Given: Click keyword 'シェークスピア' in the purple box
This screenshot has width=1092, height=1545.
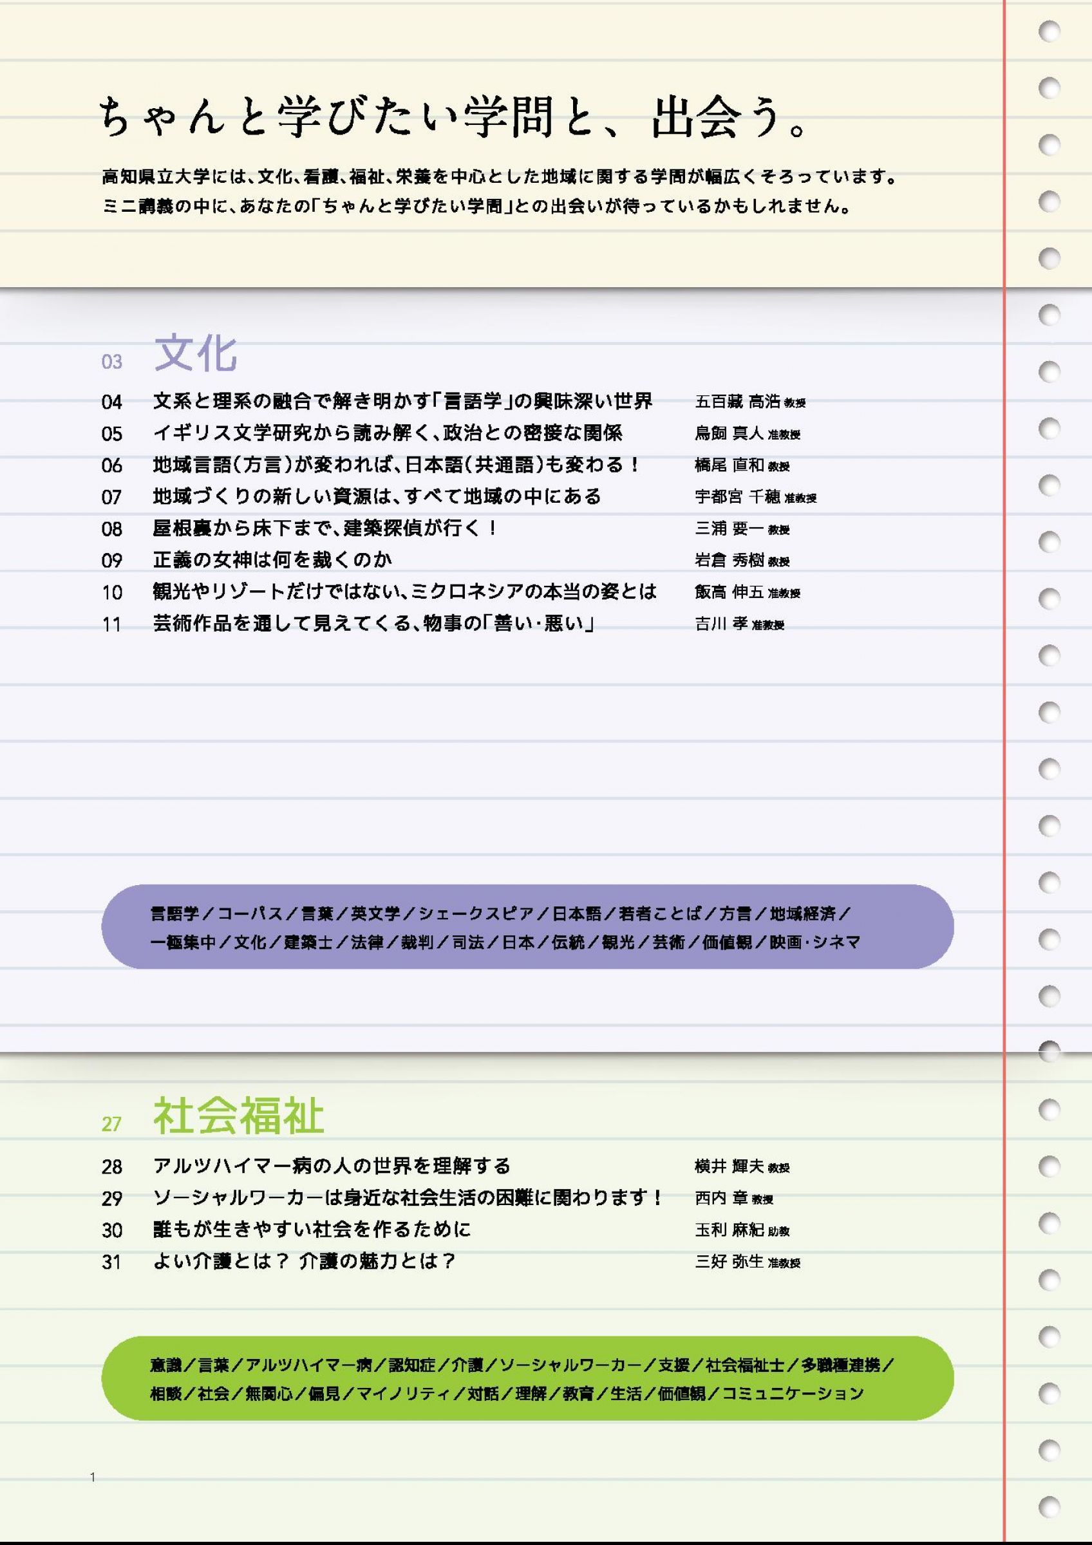Looking at the screenshot, I should coord(476,913).
